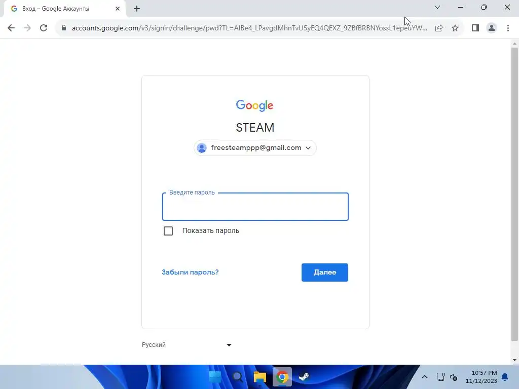Open the browser side panel
This screenshot has height=389, width=519.
click(x=475, y=28)
